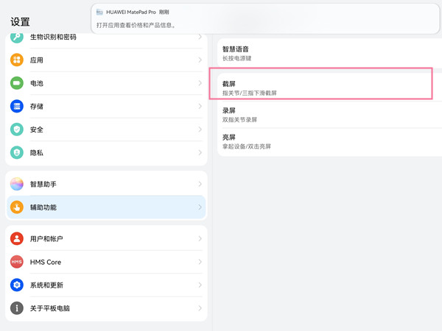Expand the 存储 row chevron arrow
The width and height of the screenshot is (442, 331).
click(x=200, y=107)
